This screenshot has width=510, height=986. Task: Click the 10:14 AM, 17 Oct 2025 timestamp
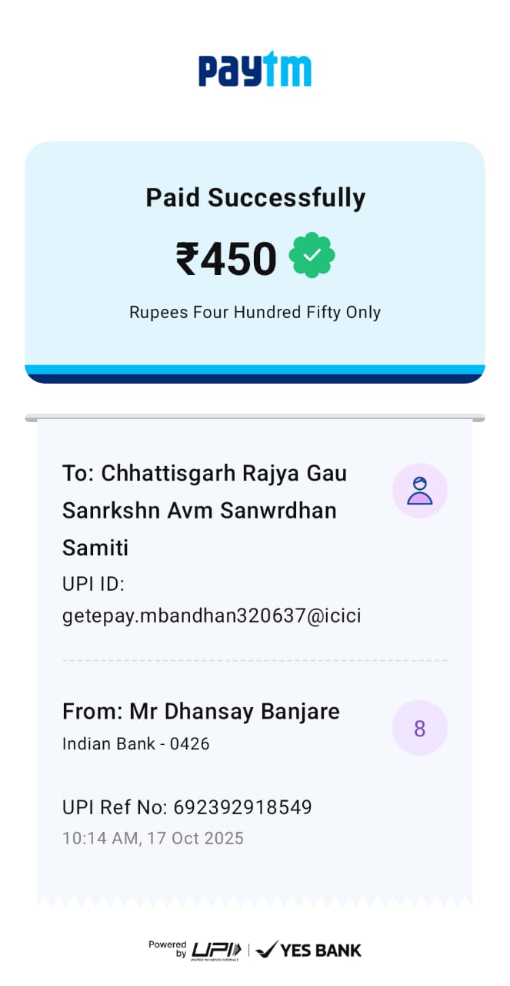pos(152,838)
